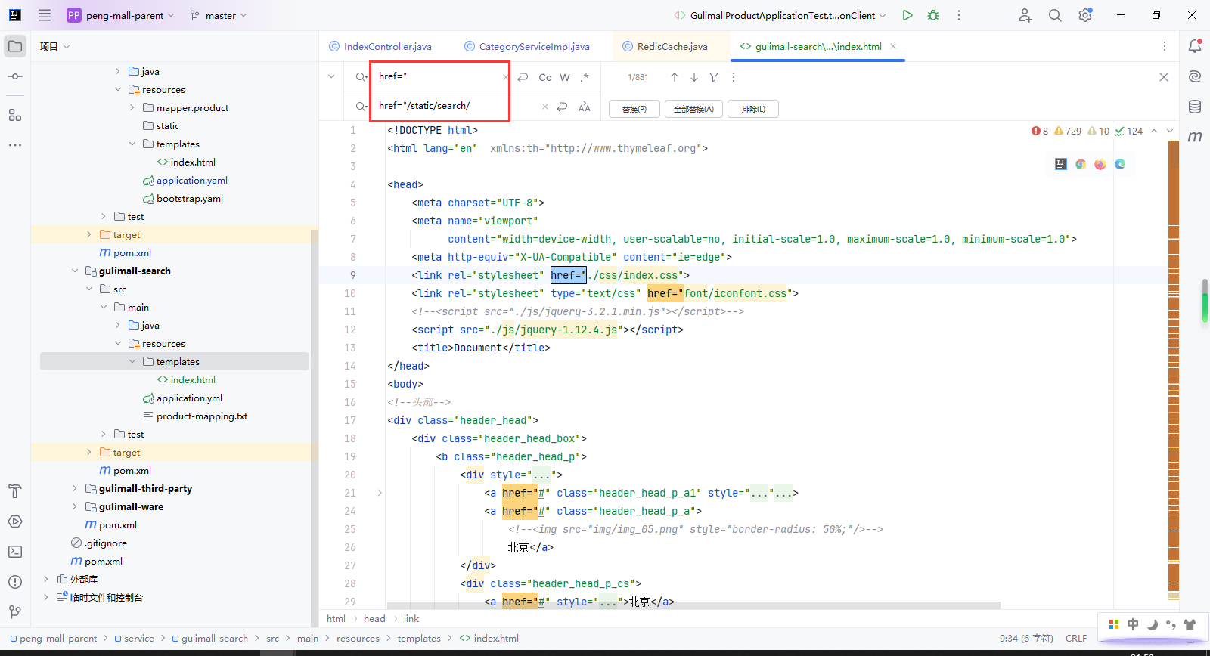The width and height of the screenshot is (1210, 656).
Task: Clear the href=" search field text
Action: pyautogui.click(x=505, y=77)
